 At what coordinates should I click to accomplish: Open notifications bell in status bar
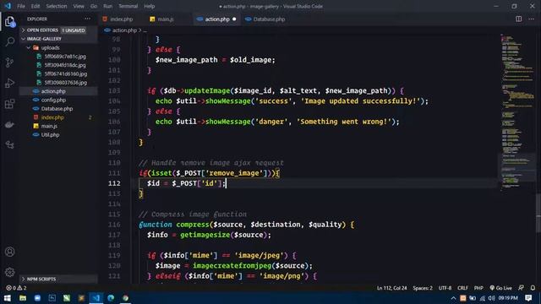[533, 288]
